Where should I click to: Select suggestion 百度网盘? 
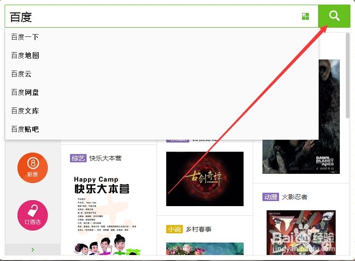point(162,92)
